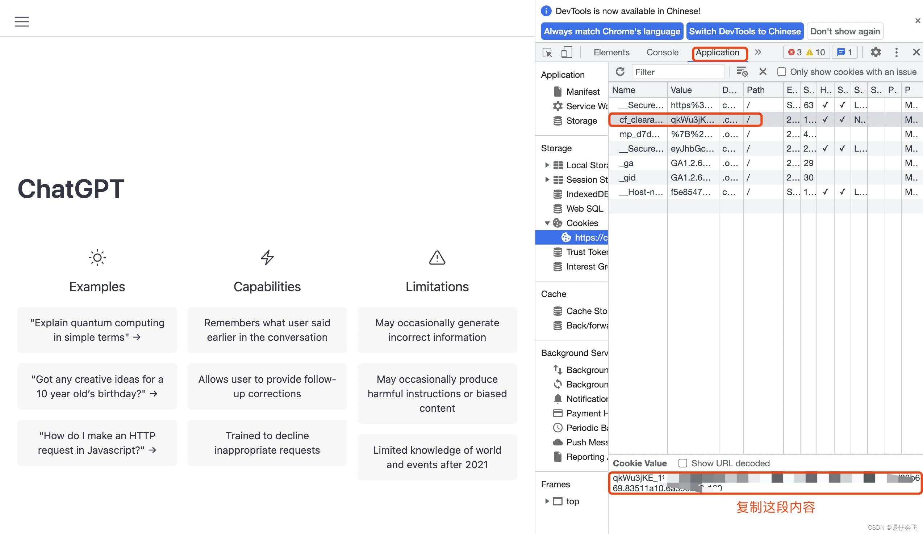Click the Explain quantum computing example
923x534 pixels.
tap(97, 330)
